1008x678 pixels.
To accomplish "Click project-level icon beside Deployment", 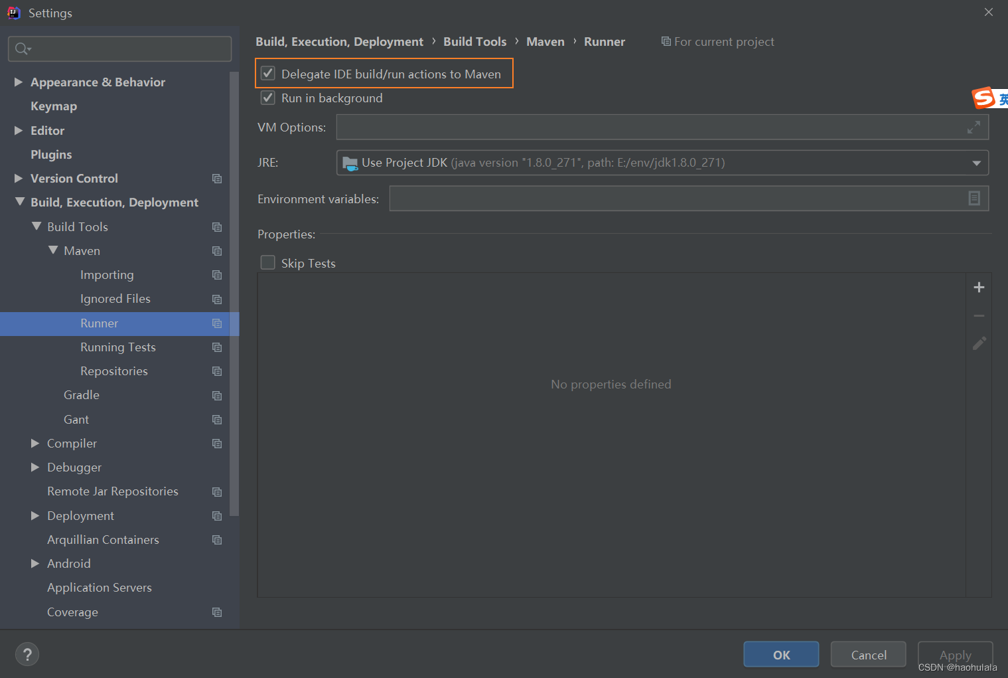I will pos(217,516).
